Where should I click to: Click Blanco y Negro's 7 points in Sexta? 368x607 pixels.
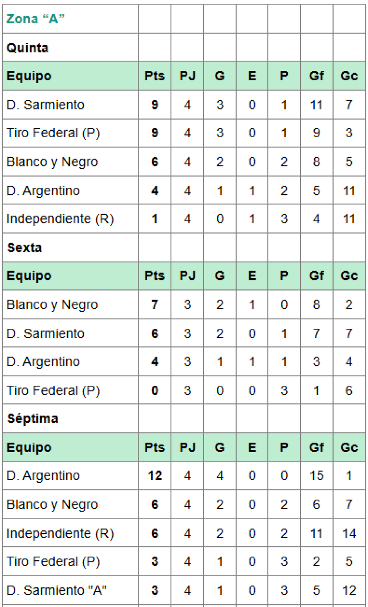pos(155,305)
